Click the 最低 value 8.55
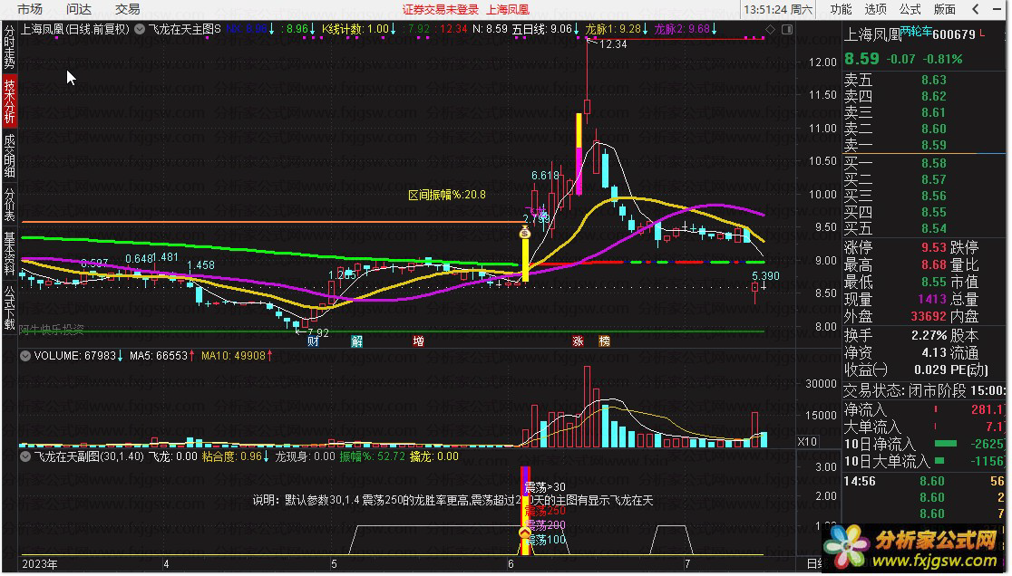 tap(933, 283)
